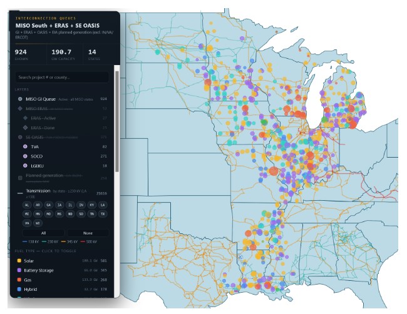
Task: Focus the project or county search field
Action: (62, 78)
